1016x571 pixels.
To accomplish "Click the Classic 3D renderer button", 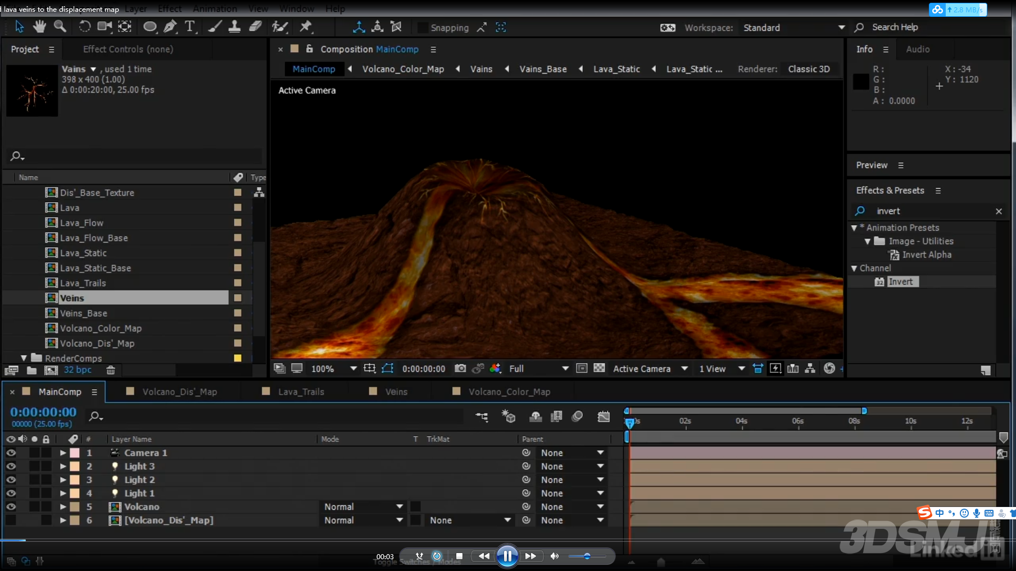I will click(809, 69).
